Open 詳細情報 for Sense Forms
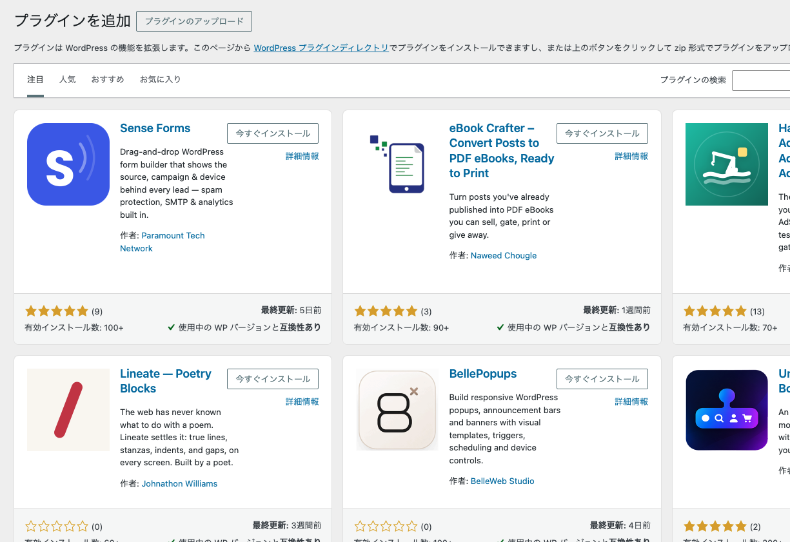This screenshot has width=790, height=542. tap(302, 157)
